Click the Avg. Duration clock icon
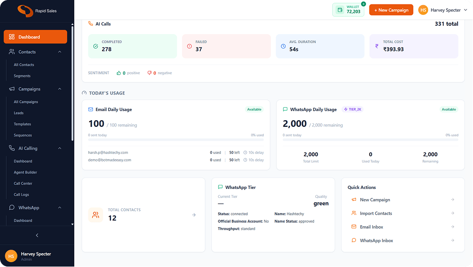Image resolution: width=473 pixels, height=267 pixels. pos(283,46)
